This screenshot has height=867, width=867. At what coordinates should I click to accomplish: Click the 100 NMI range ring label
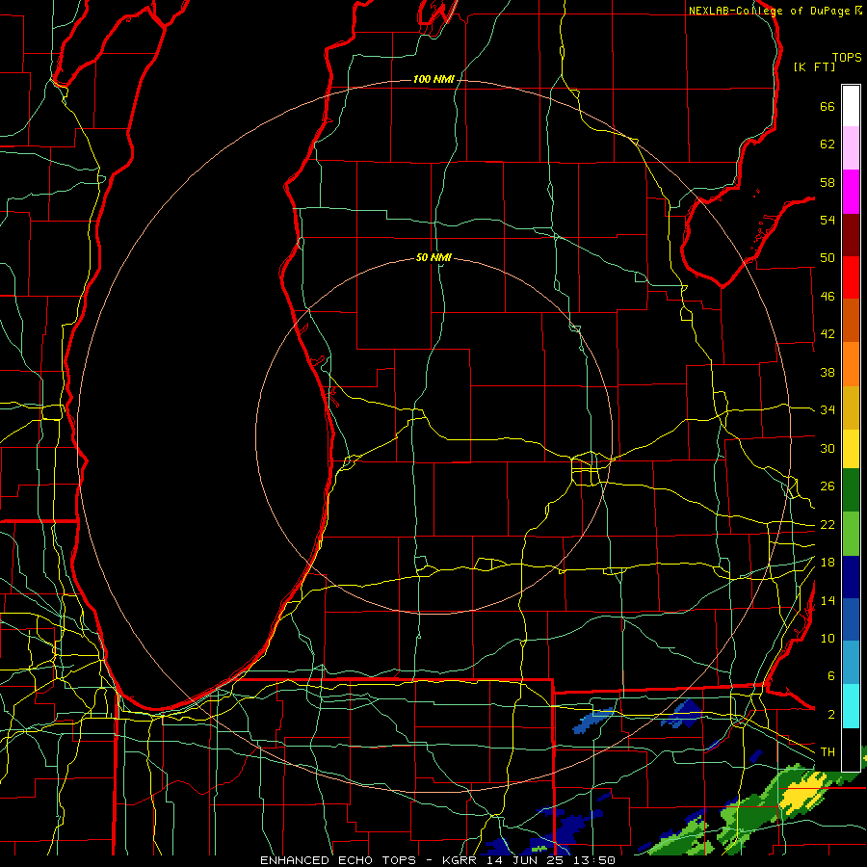[433, 80]
